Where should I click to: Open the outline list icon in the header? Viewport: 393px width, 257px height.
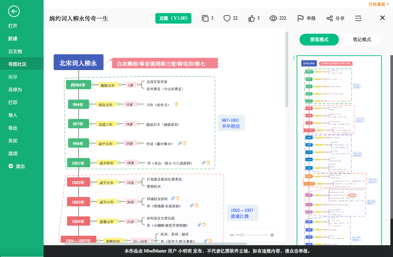click(x=358, y=18)
